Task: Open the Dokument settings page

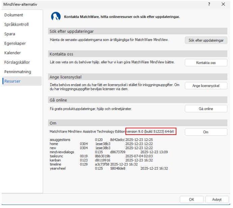Action: tap(14, 15)
